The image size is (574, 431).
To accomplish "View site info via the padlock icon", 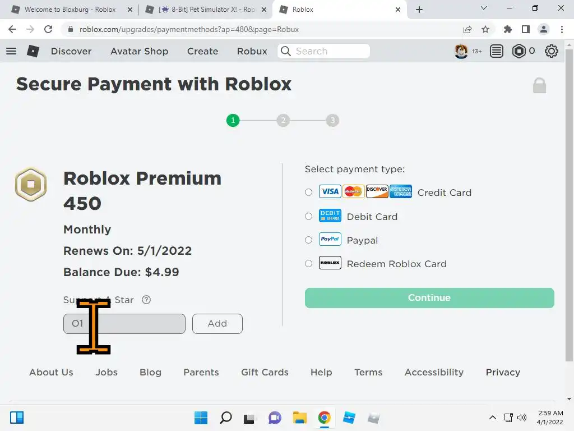I will click(71, 29).
